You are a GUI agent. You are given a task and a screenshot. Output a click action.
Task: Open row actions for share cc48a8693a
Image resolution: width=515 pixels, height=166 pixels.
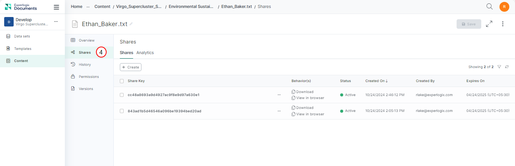pos(279,95)
